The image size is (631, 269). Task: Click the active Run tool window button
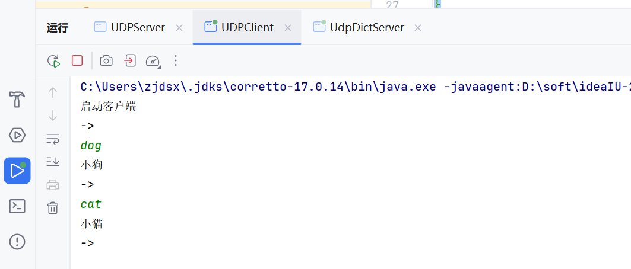17,171
